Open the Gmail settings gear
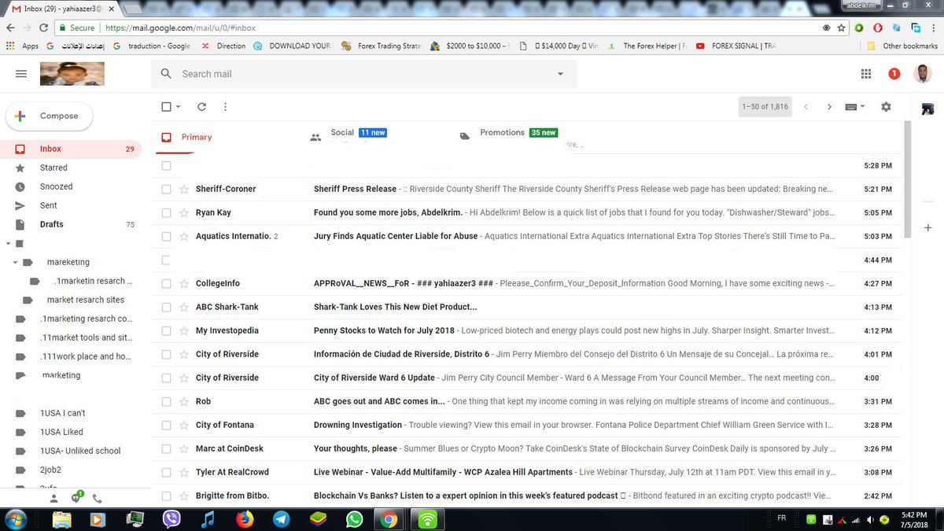The width and height of the screenshot is (944, 531). [887, 107]
